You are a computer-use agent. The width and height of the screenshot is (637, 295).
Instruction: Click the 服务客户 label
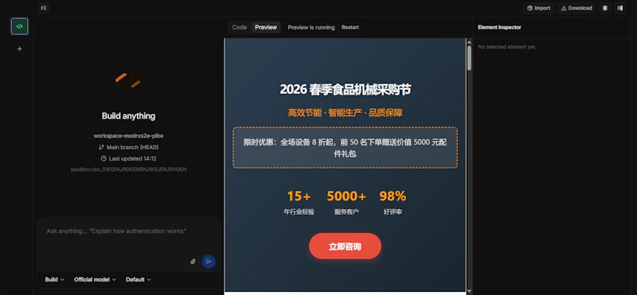click(346, 212)
